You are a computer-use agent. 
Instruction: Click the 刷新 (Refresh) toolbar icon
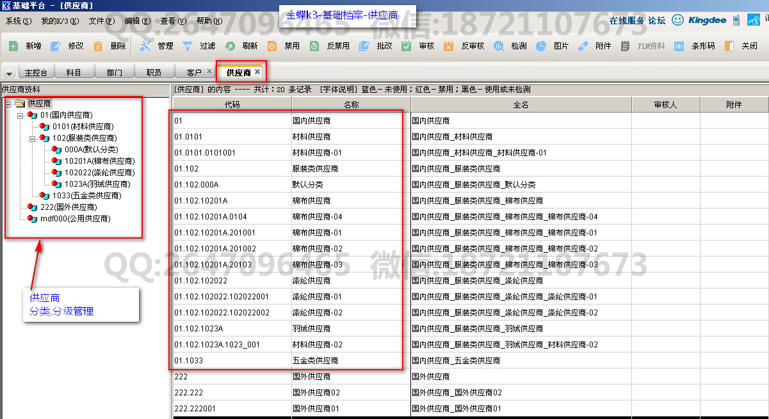point(230,46)
